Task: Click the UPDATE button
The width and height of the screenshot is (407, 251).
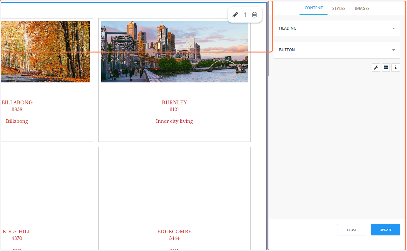Action: pos(386,230)
